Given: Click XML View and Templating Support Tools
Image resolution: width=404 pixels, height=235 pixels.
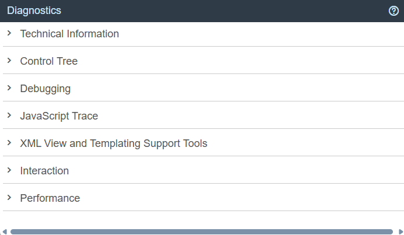Looking at the screenshot, I should point(114,143).
